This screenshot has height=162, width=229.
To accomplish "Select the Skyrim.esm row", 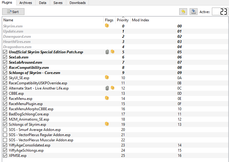I will pyautogui.click(x=115, y=26).
